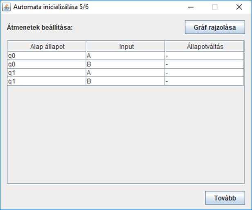Select the Állapotváltás column header

(205, 46)
